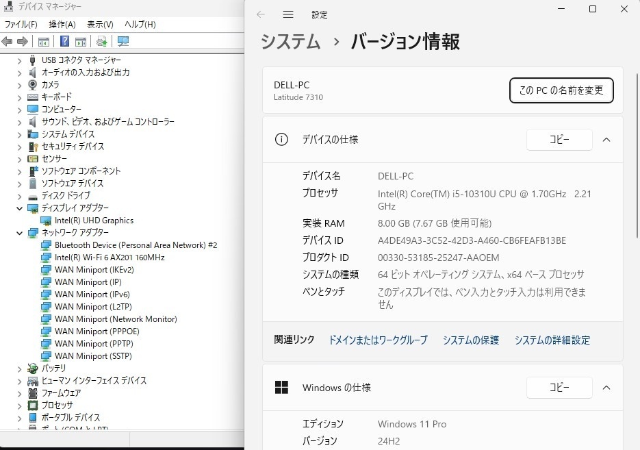Select Bluetooth Device (Personal Area Network) #2
This screenshot has width=640, height=450.
136,245
